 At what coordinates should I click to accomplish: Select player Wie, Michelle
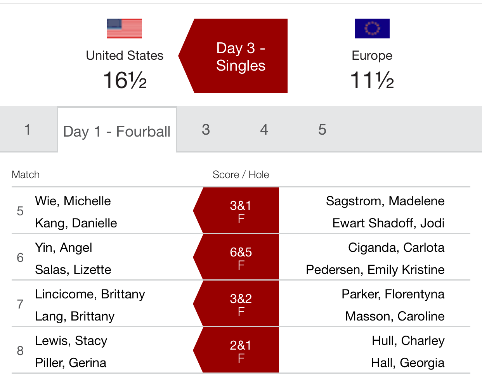[73, 201]
